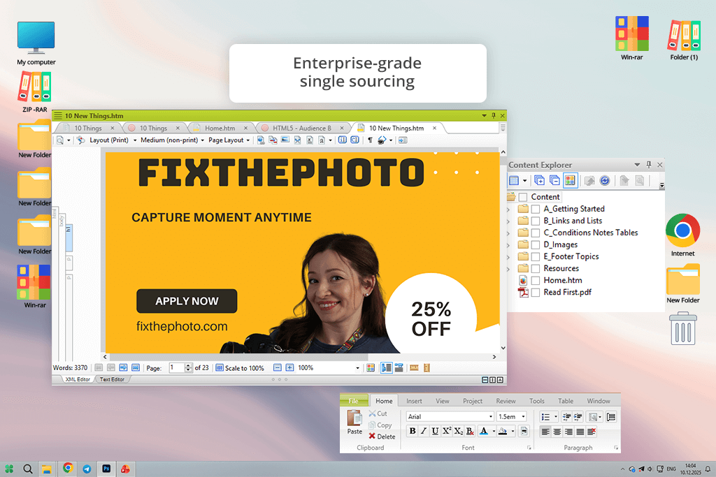Align paragraph left
The height and width of the screenshot is (477, 716).
coord(545,432)
